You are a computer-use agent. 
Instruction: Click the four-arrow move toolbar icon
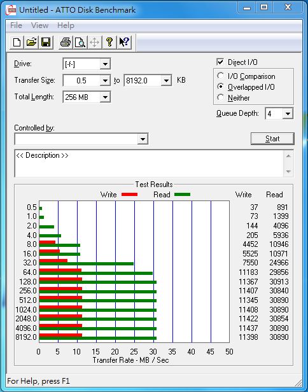[94, 42]
